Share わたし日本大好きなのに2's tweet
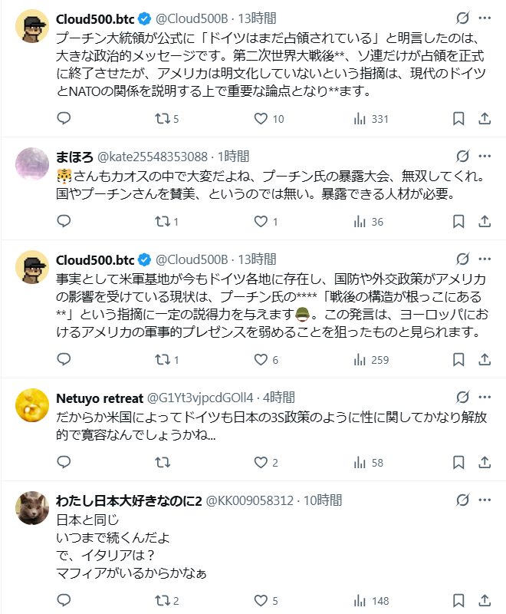The width and height of the screenshot is (506, 614). pos(485,600)
